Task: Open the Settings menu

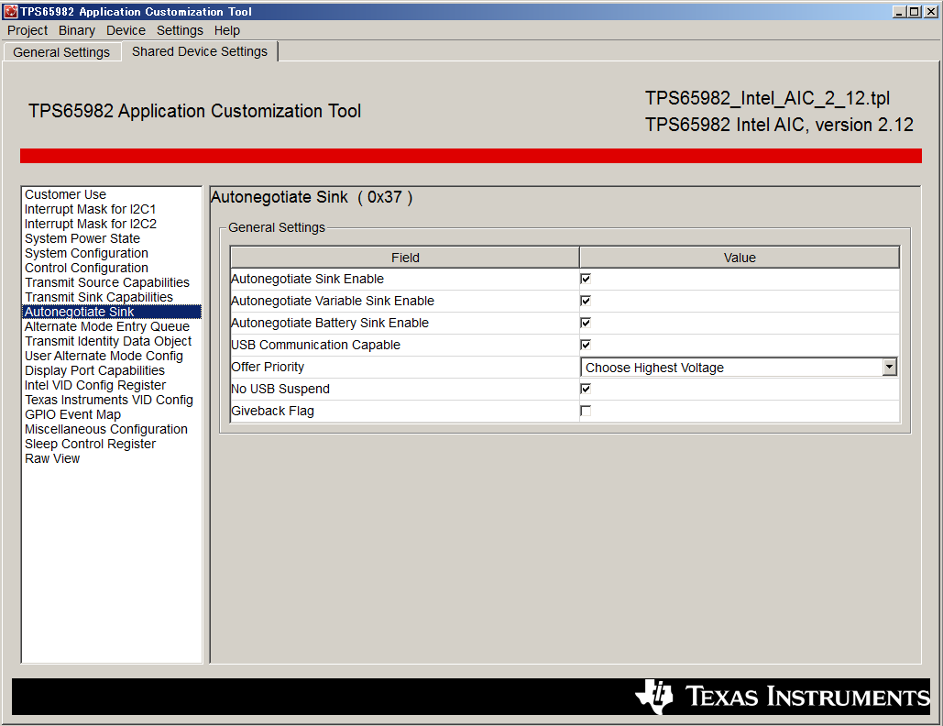Action: click(x=180, y=30)
